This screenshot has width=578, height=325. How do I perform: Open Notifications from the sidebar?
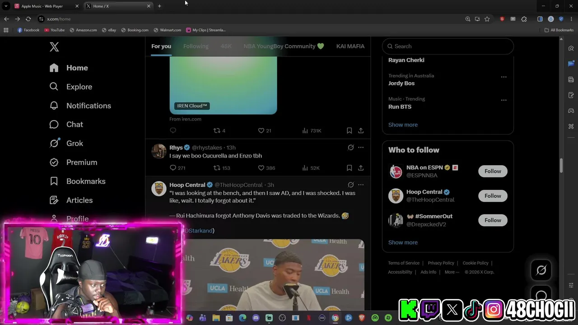[80, 106]
